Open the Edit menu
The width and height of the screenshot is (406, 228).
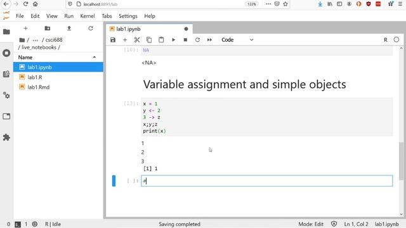coord(35,16)
